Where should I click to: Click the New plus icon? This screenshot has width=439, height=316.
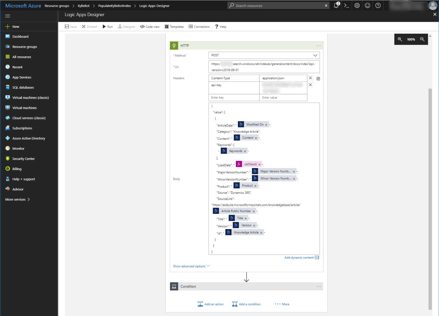(8, 27)
